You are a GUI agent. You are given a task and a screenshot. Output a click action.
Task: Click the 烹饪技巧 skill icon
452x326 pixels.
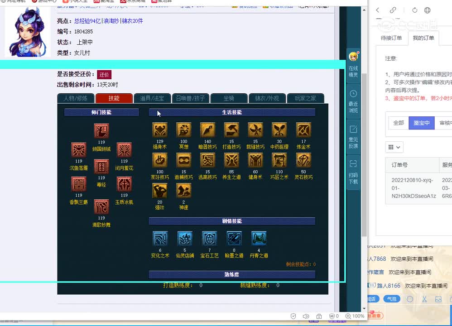tap(160, 160)
